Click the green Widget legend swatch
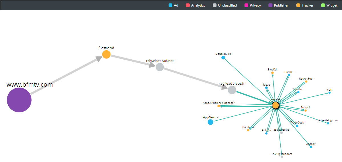The width and height of the screenshot is (342, 162). [323, 5]
